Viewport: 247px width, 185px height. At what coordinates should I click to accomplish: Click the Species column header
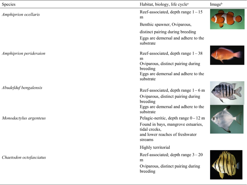9,5
